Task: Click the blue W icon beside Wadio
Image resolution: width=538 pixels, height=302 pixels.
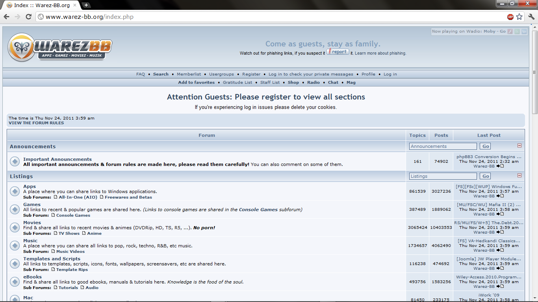Action: [x=524, y=31]
